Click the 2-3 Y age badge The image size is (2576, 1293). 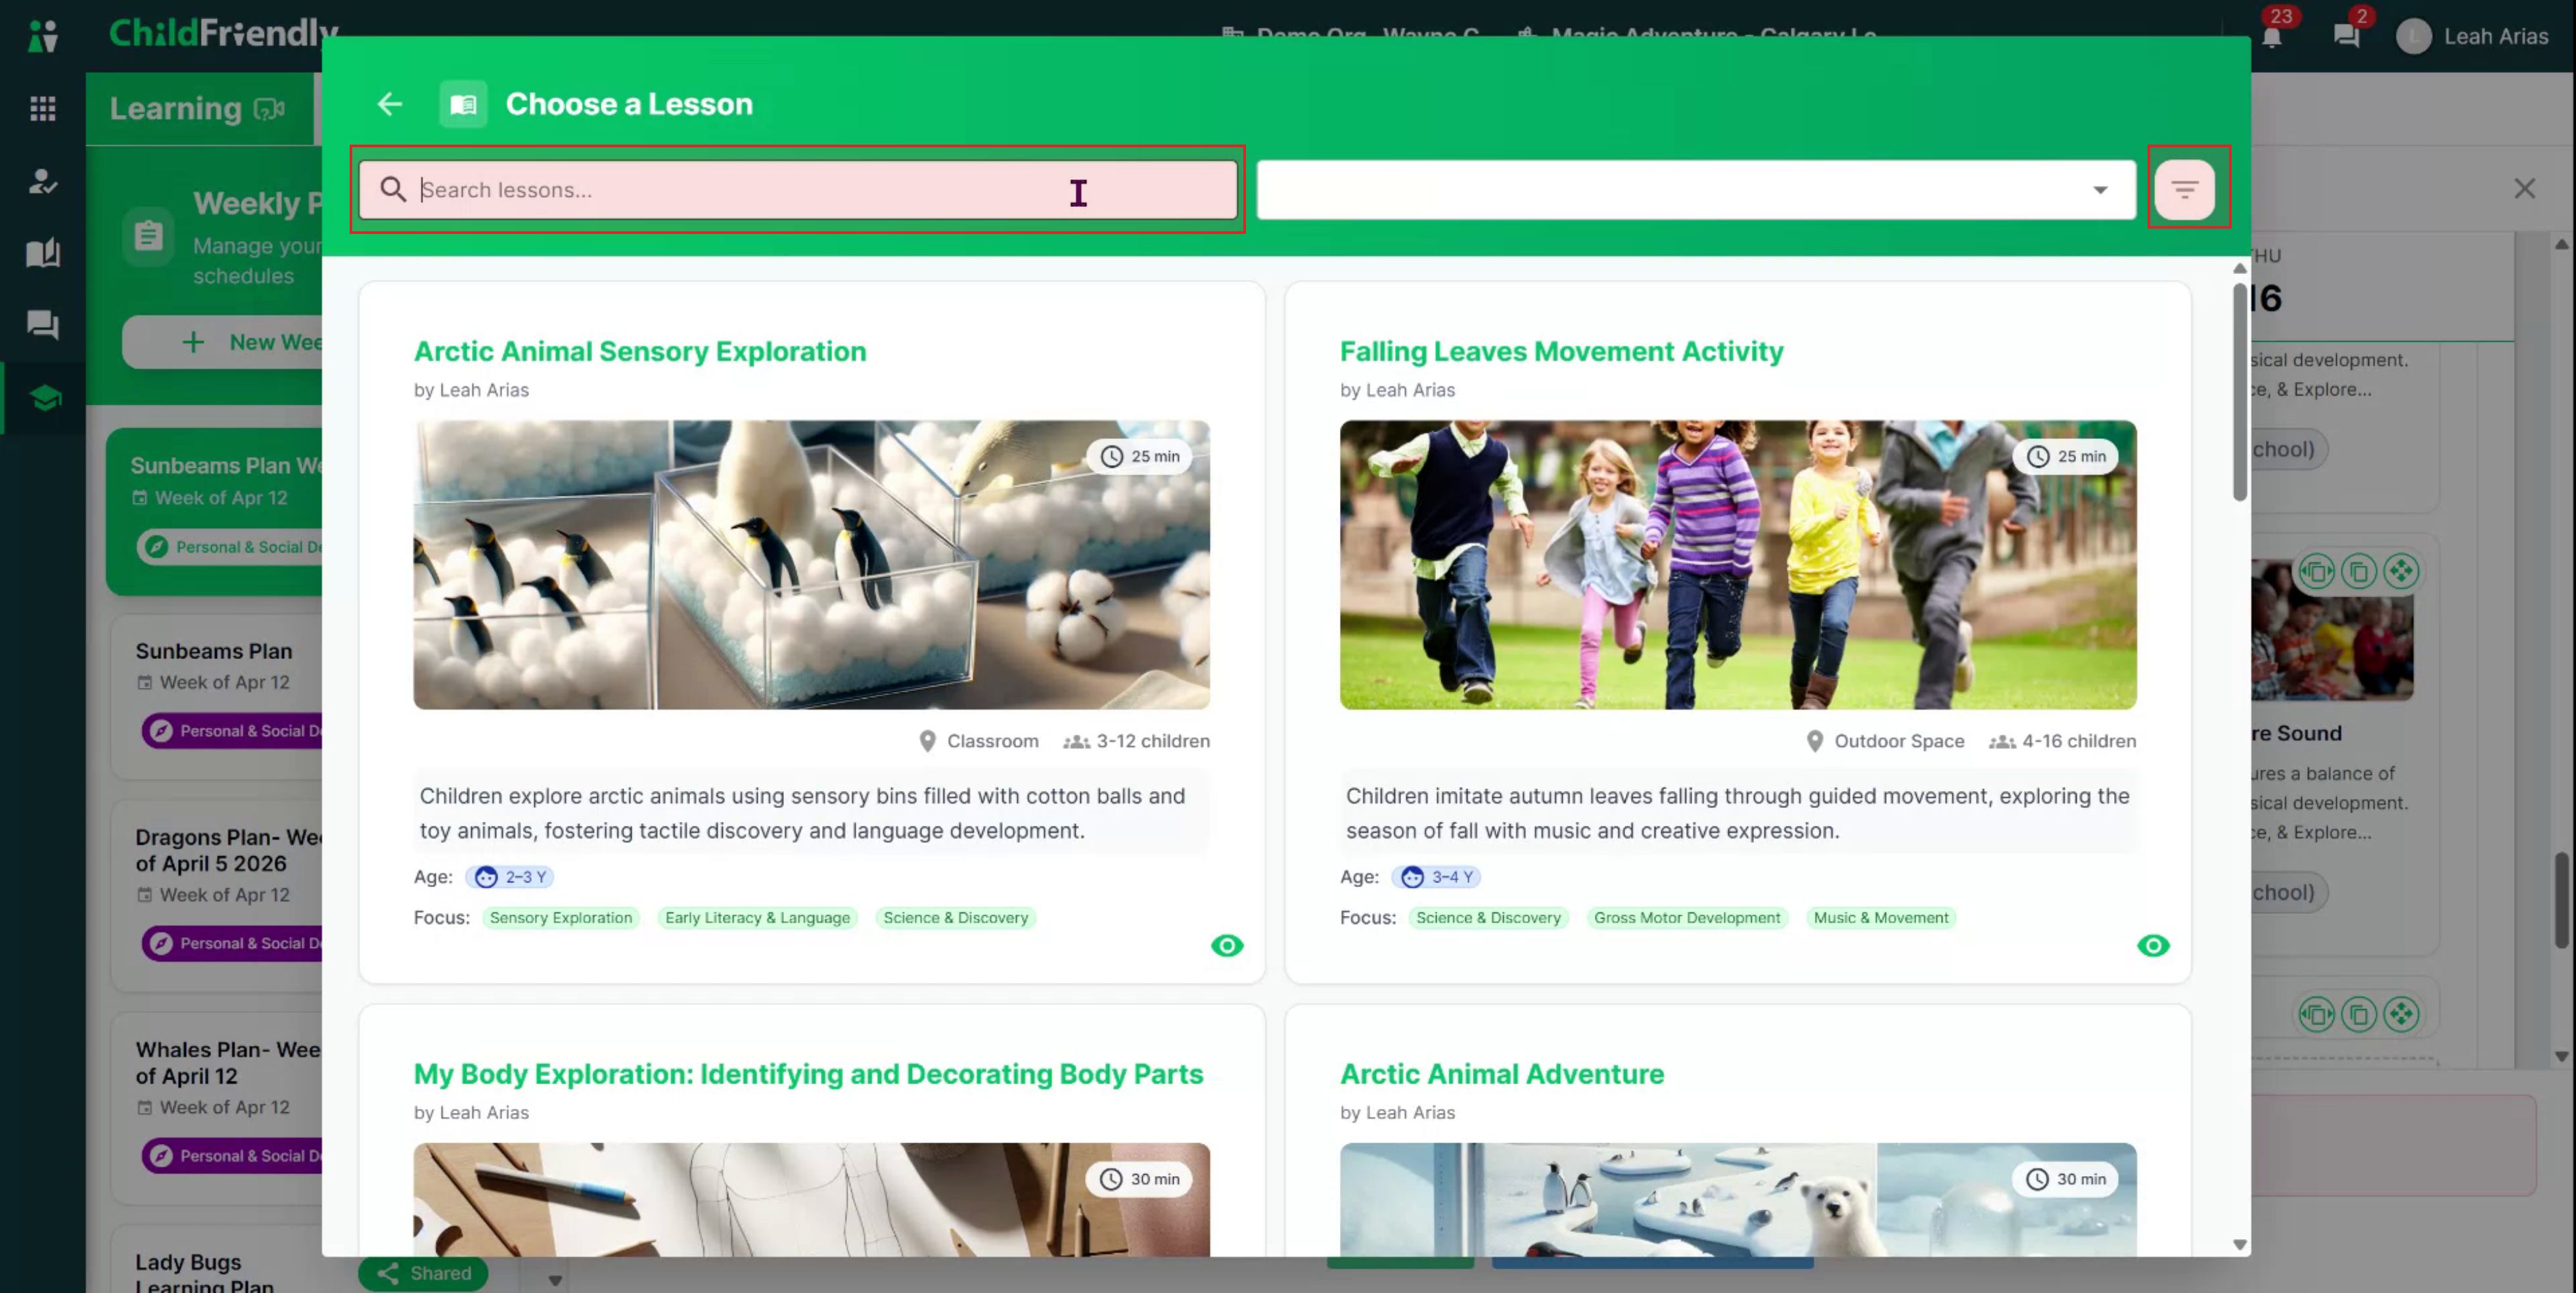[511, 876]
